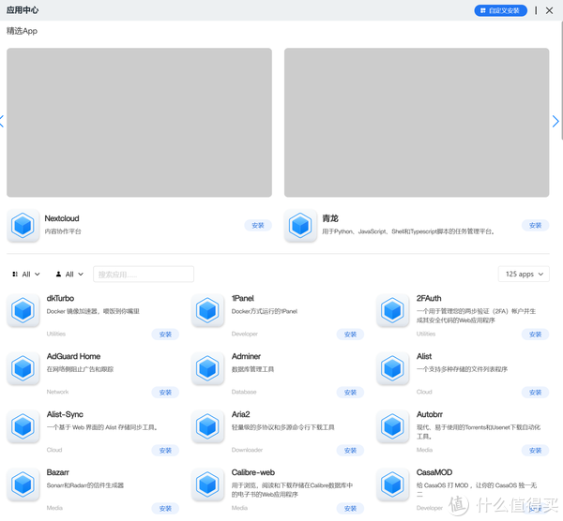Install Alist with its 安装 button

click(x=536, y=393)
